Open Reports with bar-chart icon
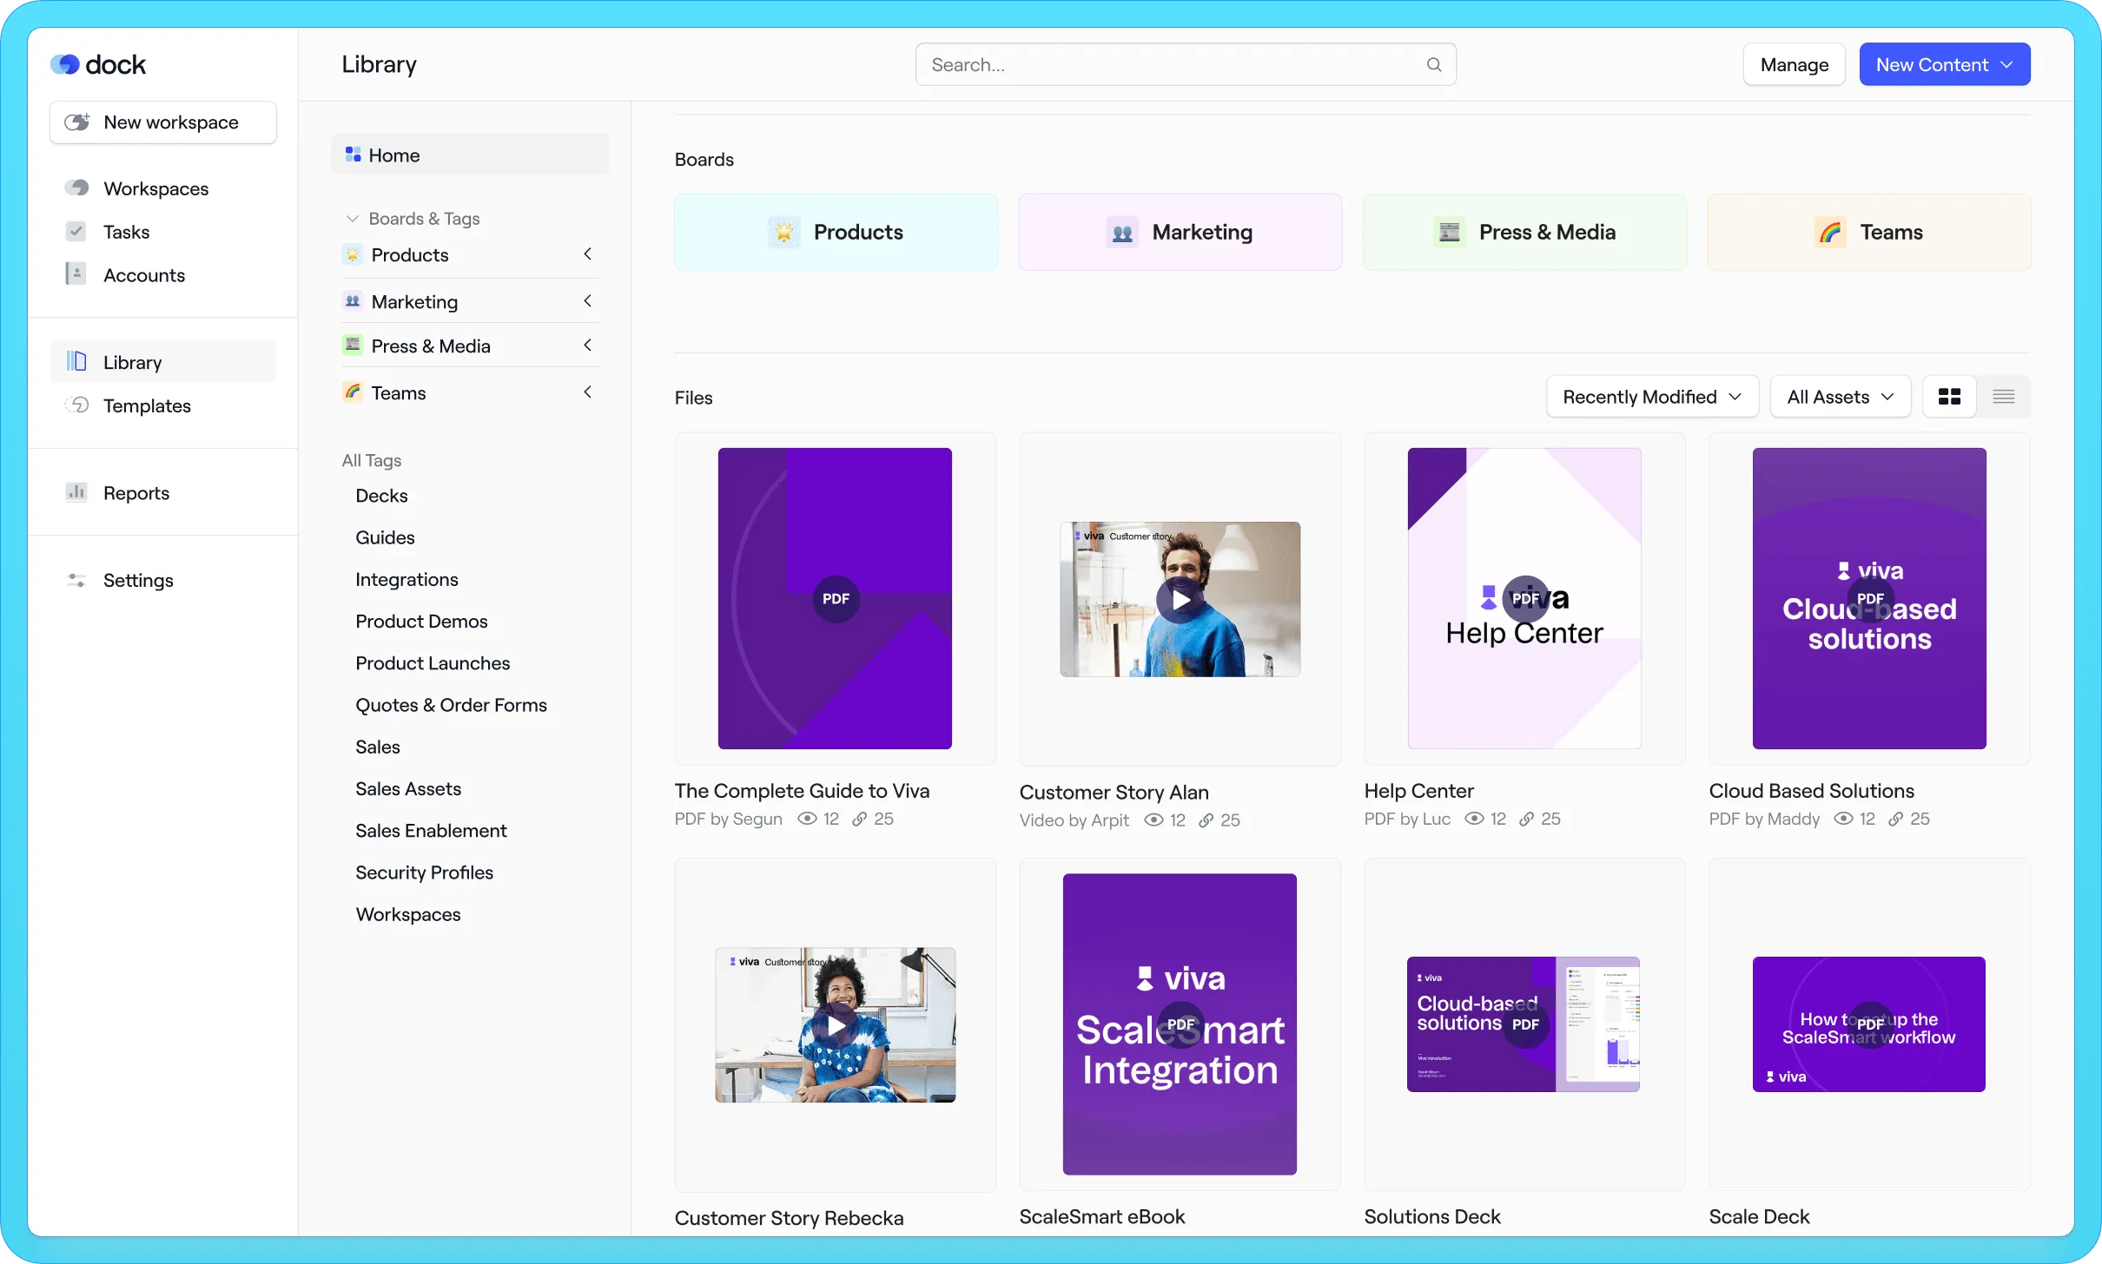The width and height of the screenshot is (2102, 1264). pos(77,492)
